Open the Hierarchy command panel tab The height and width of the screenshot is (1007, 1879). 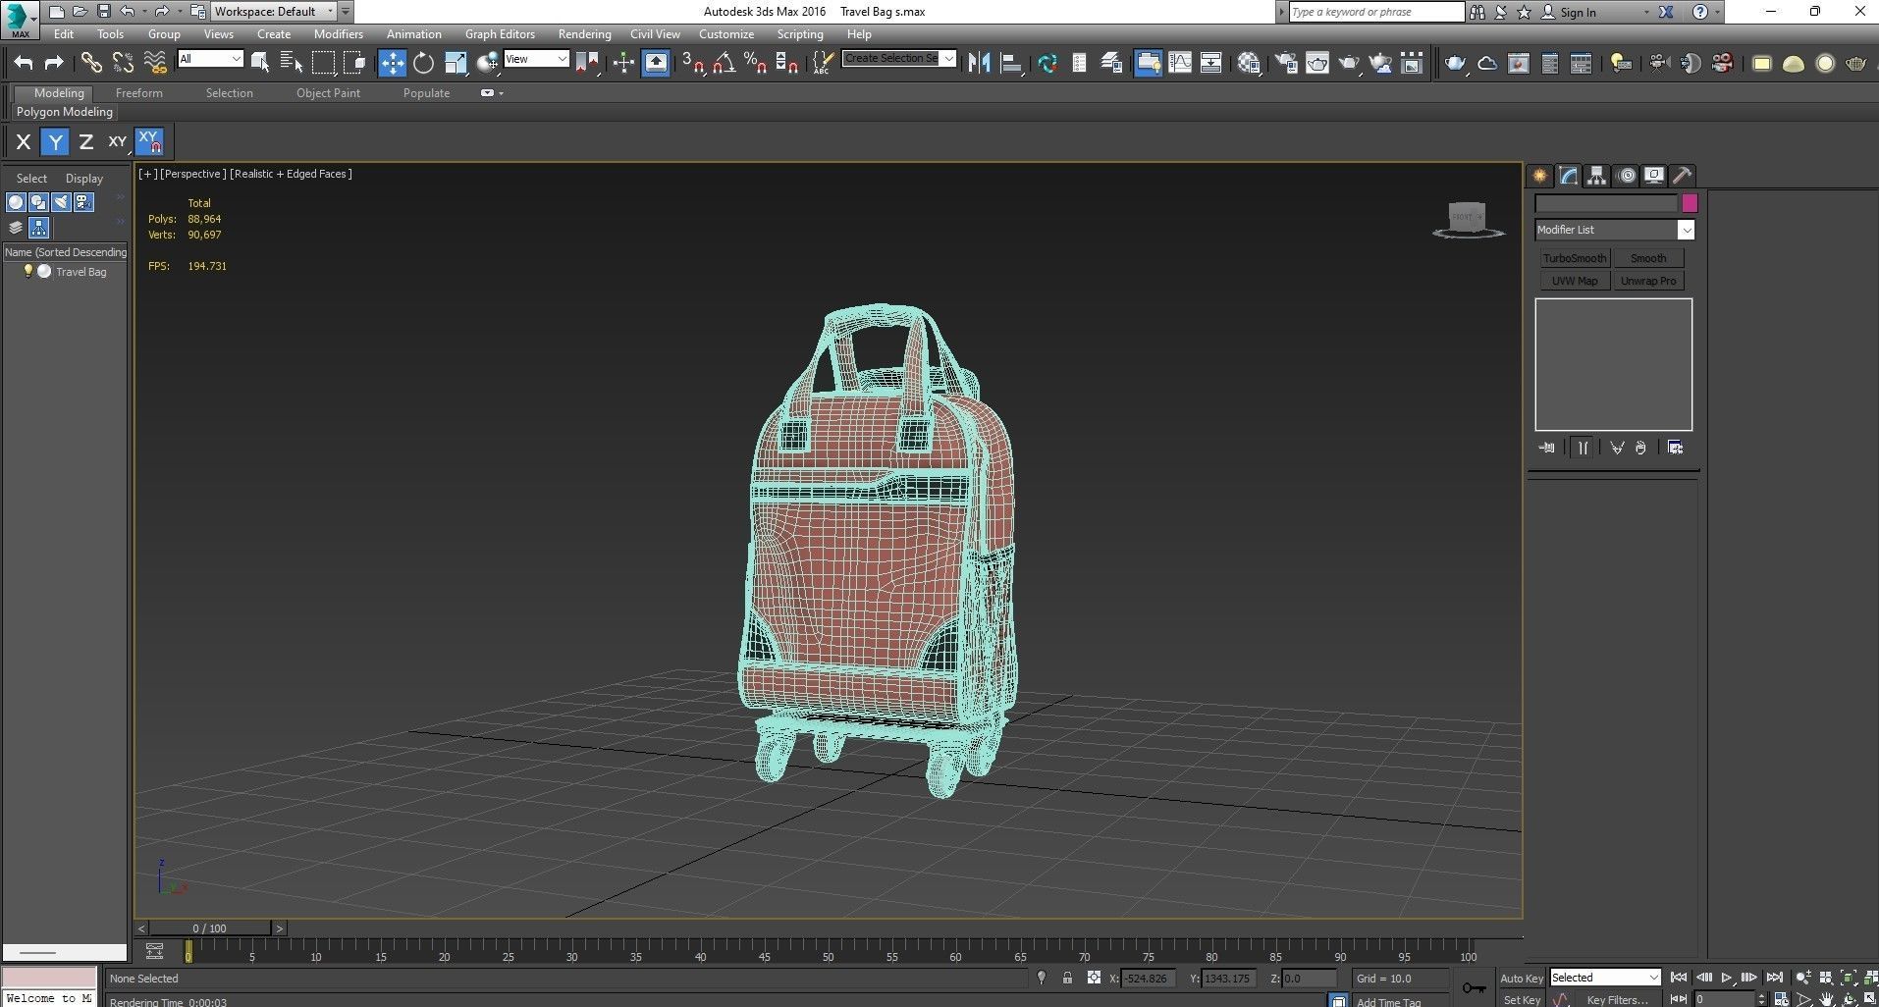pos(1596,176)
